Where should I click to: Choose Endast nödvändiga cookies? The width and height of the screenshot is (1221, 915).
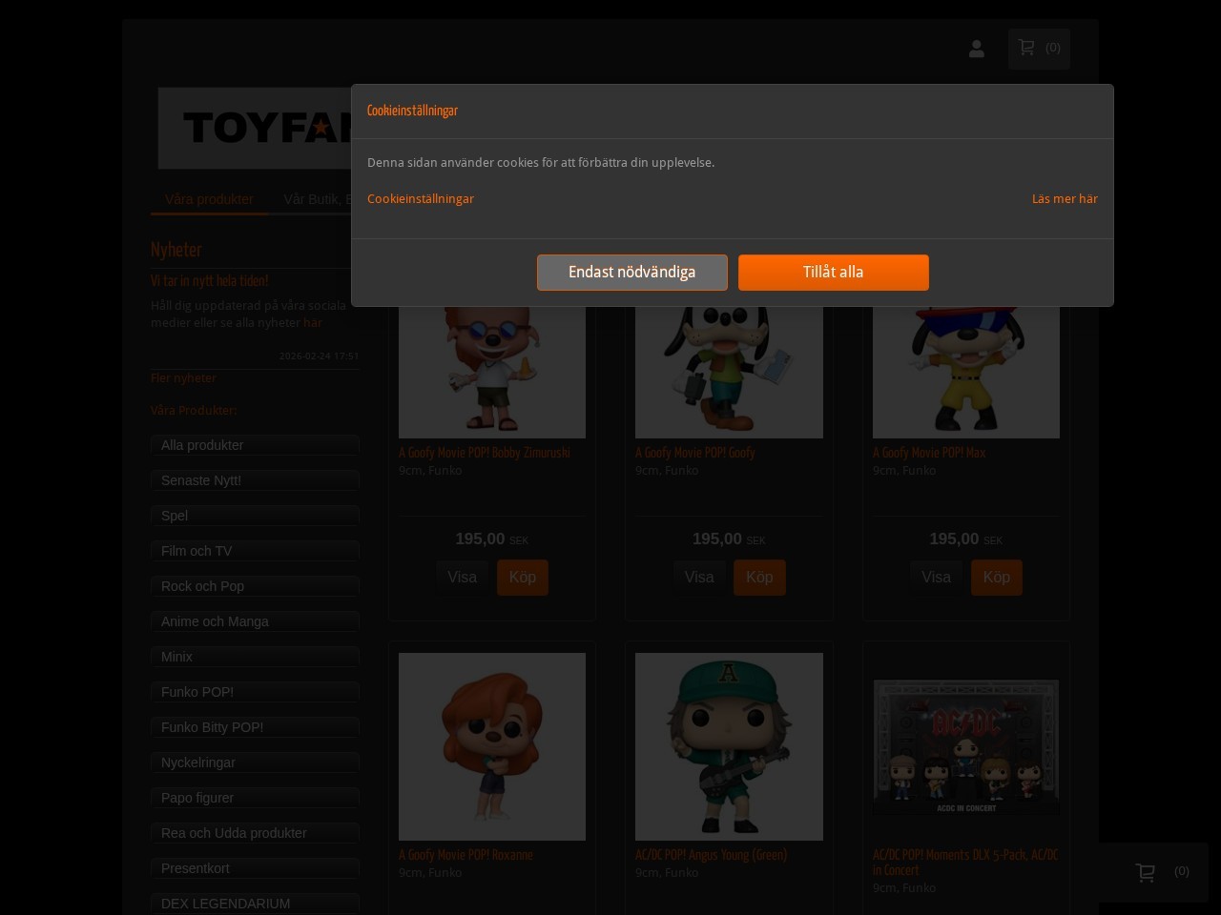631,273
